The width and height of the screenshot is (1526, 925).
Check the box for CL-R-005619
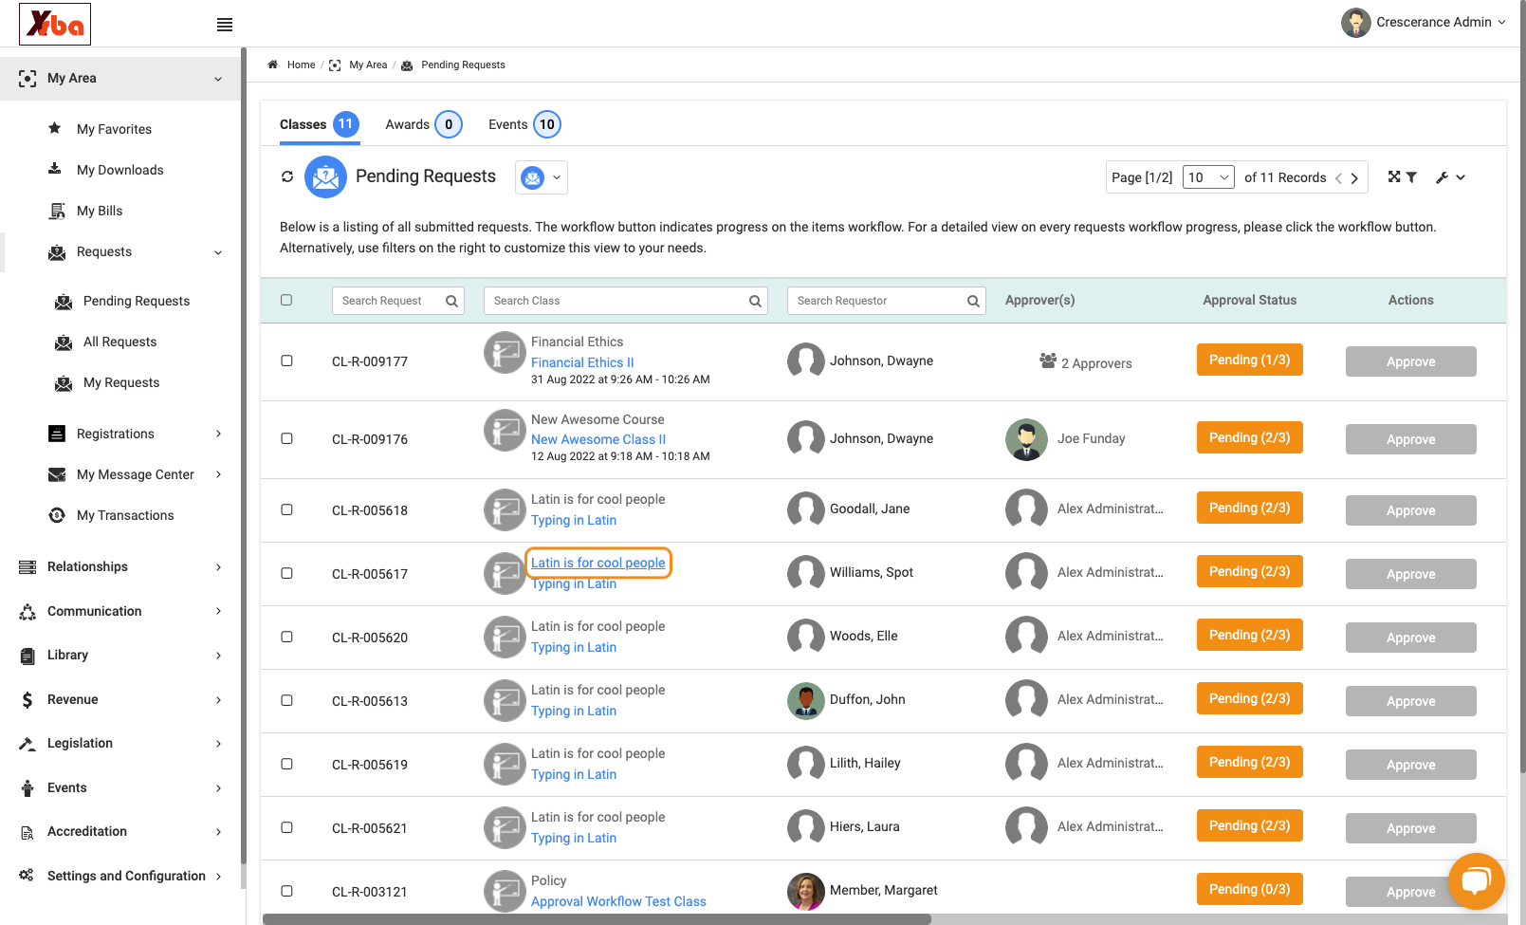coord(286,764)
